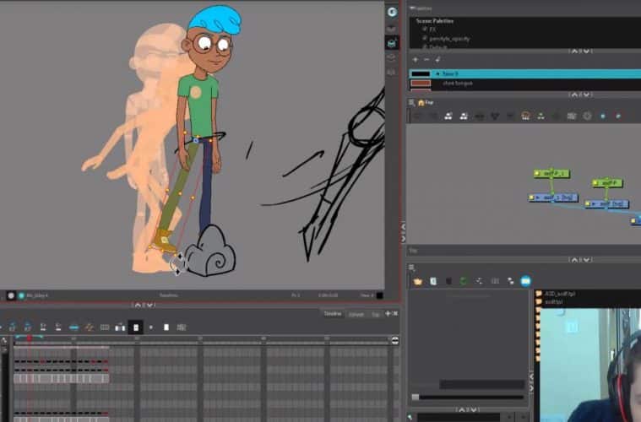Open the library panel hamburger menu
641x422 pixels.
(x=411, y=268)
